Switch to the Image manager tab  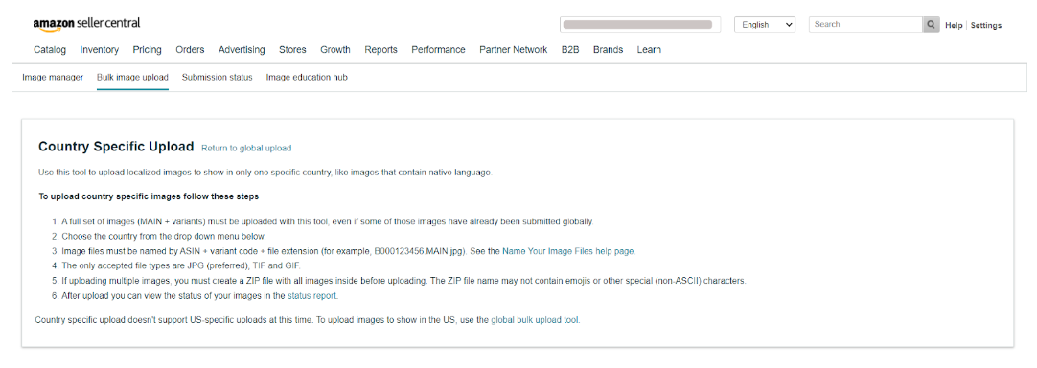[x=53, y=78]
